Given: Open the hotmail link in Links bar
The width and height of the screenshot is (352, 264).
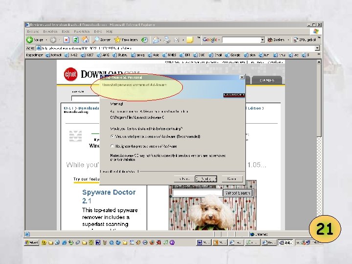Looking at the screenshot, I should click(x=53, y=55).
